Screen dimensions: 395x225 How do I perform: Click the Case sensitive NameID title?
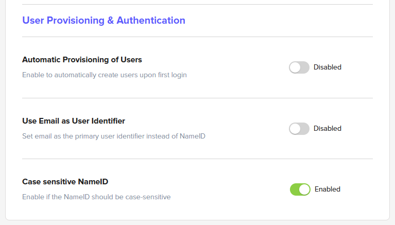(65, 182)
